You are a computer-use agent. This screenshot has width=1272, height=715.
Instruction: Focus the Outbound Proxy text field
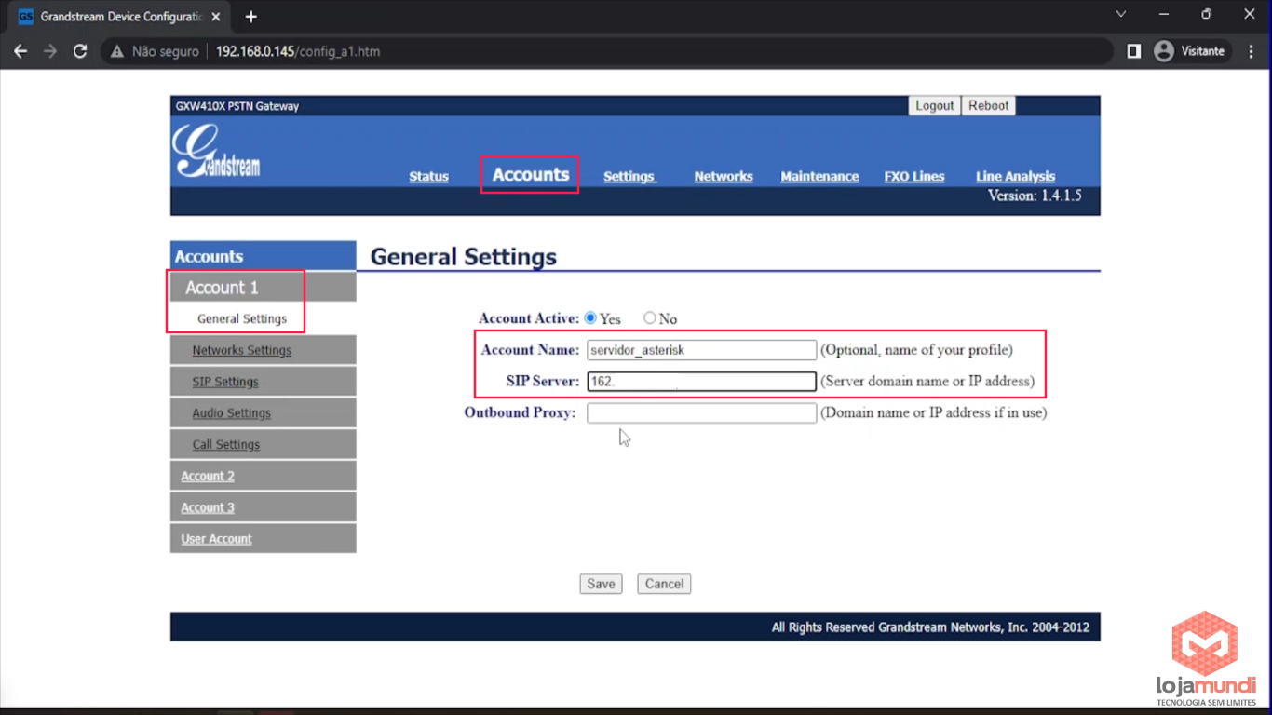tap(701, 412)
